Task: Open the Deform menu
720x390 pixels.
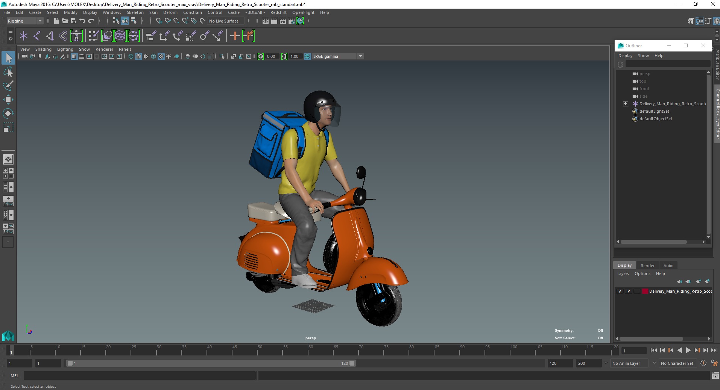Action: (170, 12)
